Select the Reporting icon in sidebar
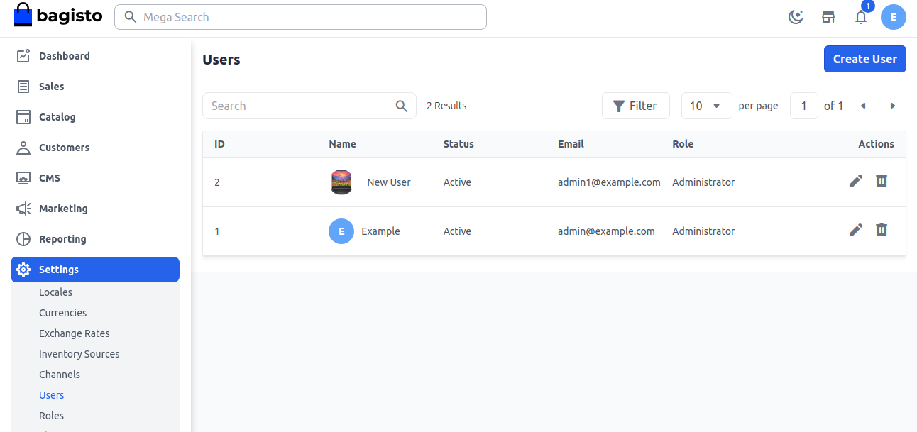The width and height of the screenshot is (917, 432). coord(23,238)
